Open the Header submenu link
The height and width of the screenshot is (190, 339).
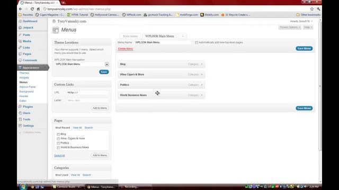24,96
